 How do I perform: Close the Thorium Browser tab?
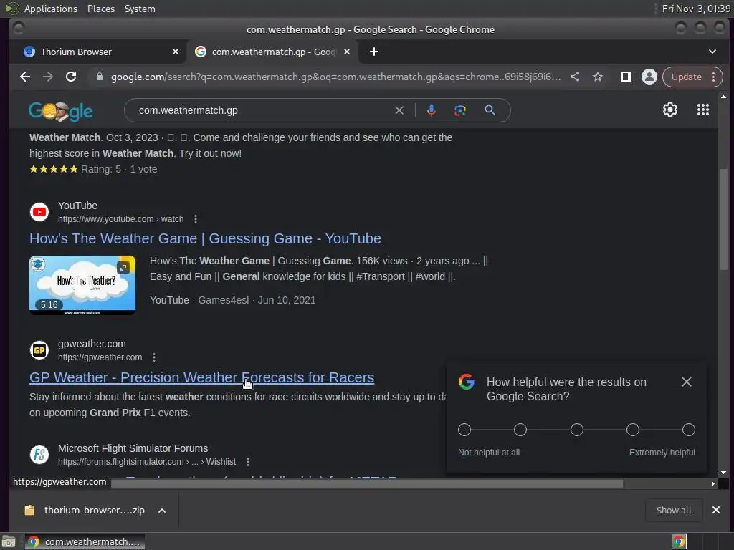pyautogui.click(x=176, y=52)
